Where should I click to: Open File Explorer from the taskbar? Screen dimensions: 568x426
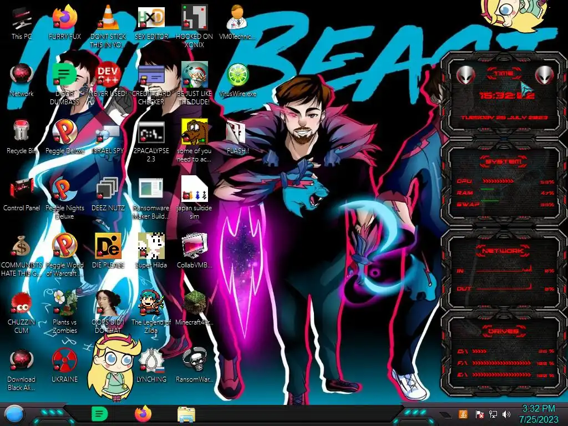(186, 414)
